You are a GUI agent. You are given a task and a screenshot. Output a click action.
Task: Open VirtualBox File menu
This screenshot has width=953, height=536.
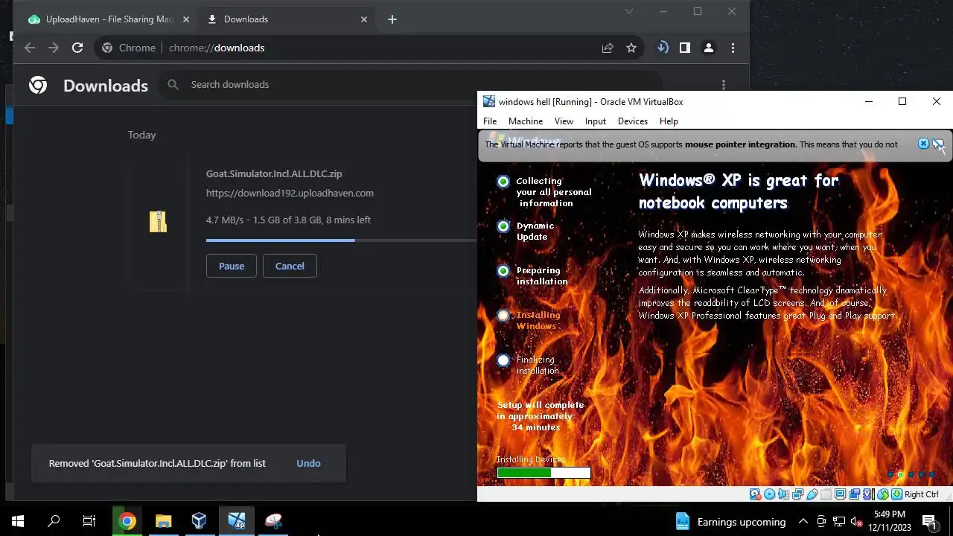coord(490,121)
